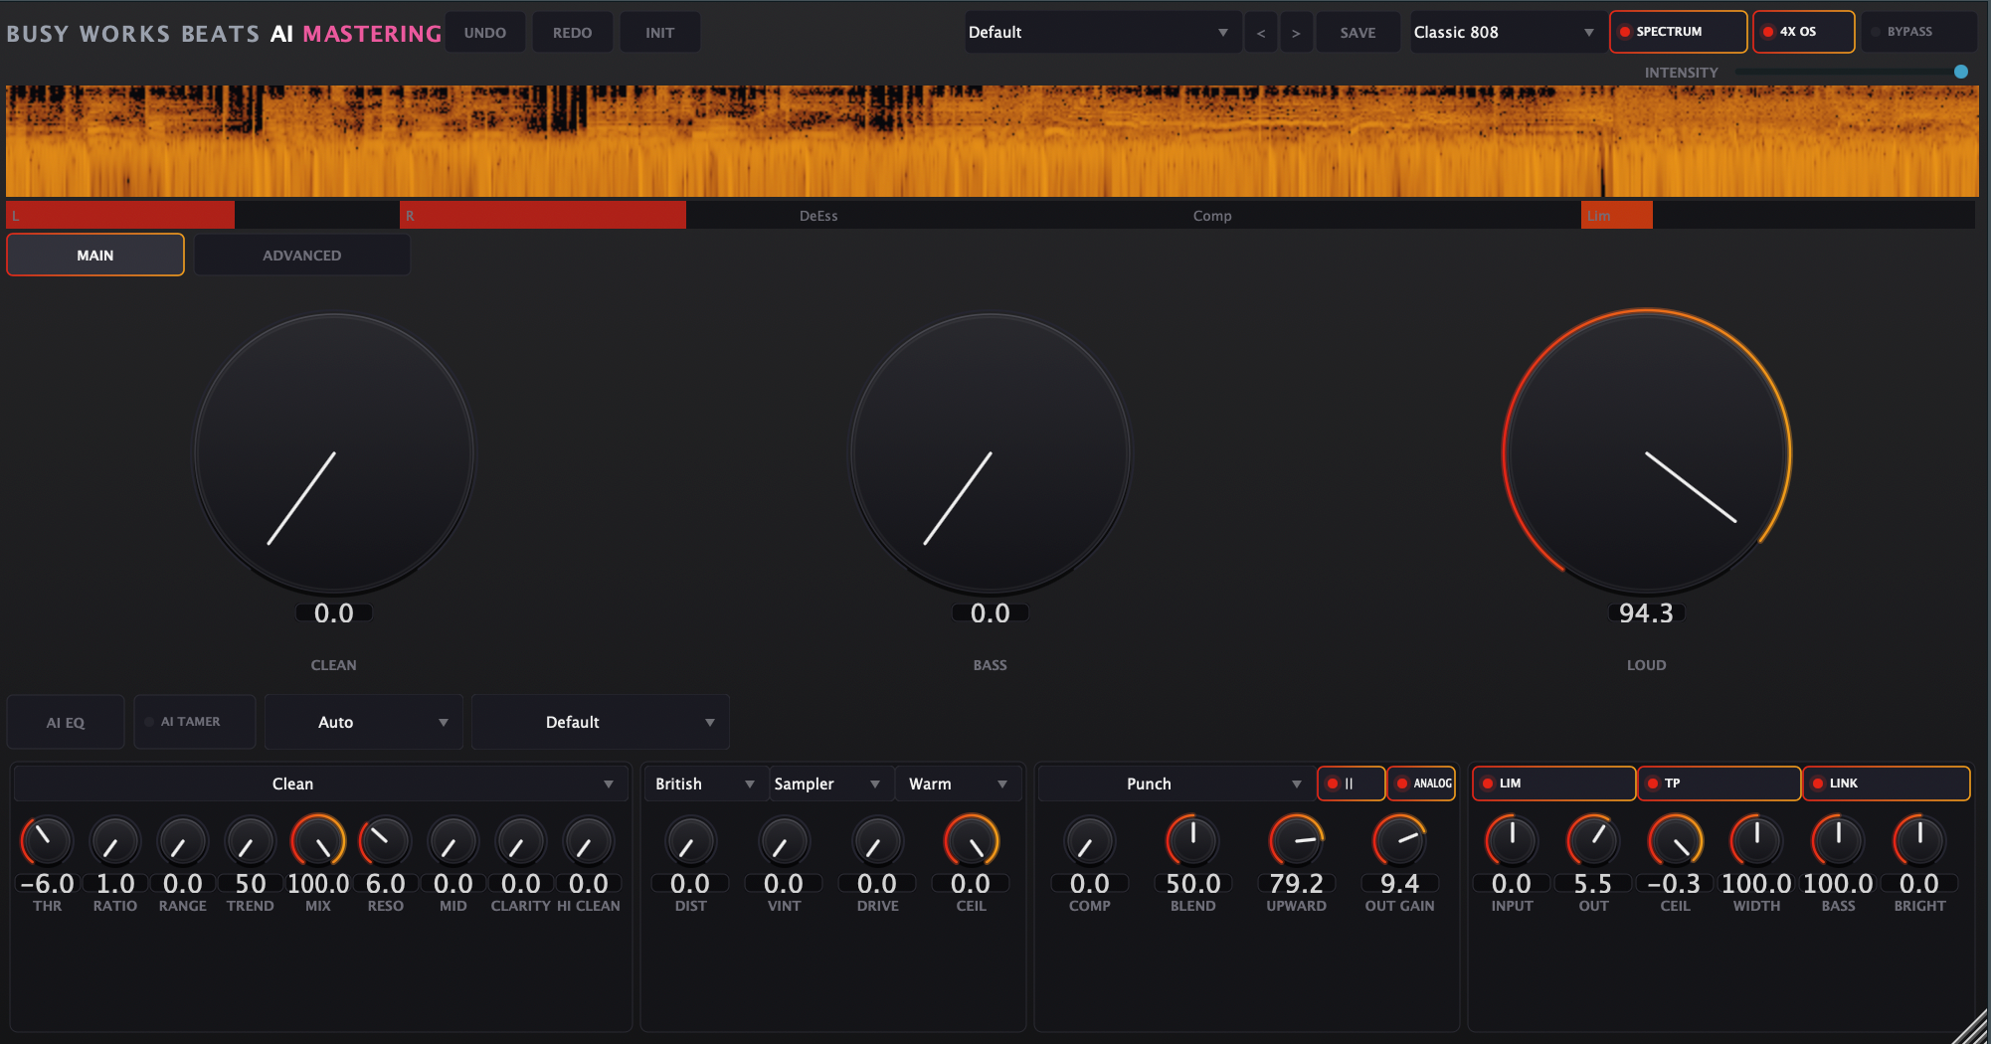
Task: Click the INTENSITY slider handle
Action: coord(1961,72)
